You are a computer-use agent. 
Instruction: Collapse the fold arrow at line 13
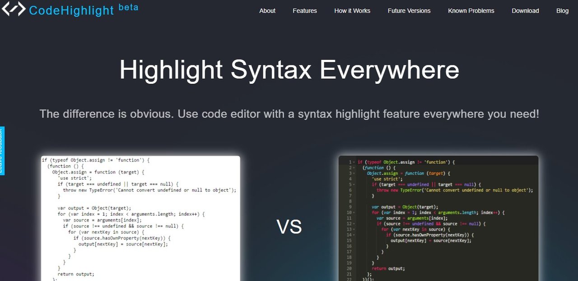click(355, 229)
